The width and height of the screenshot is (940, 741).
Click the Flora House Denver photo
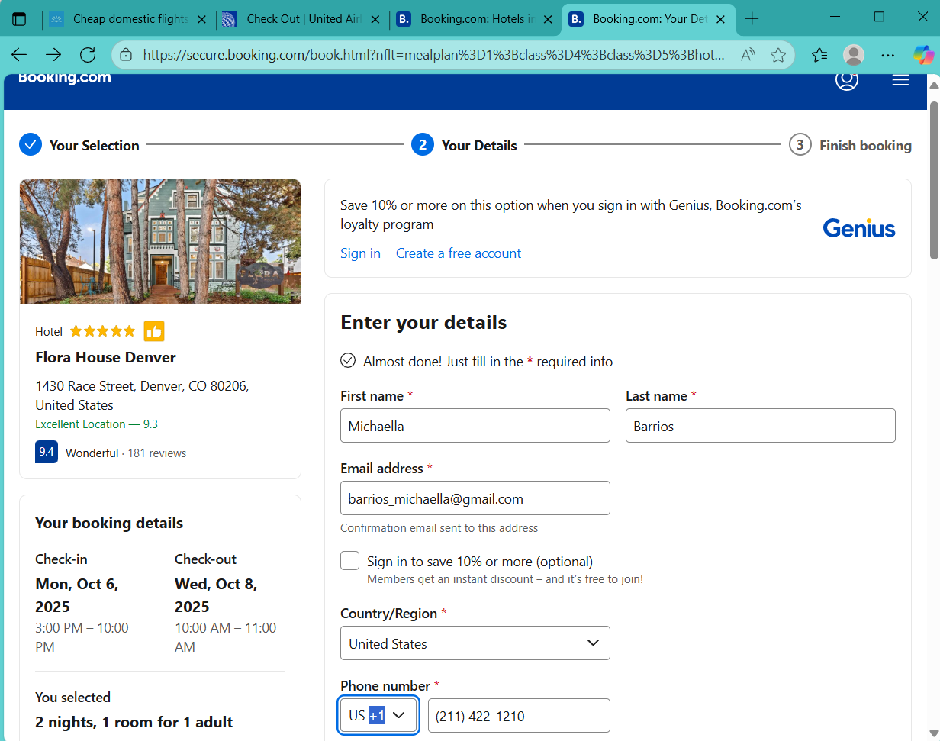coord(160,242)
